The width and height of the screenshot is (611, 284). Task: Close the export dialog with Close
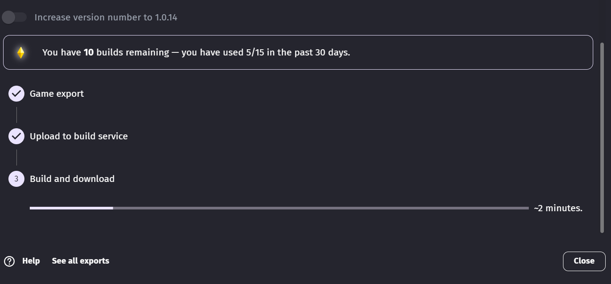tap(584, 261)
